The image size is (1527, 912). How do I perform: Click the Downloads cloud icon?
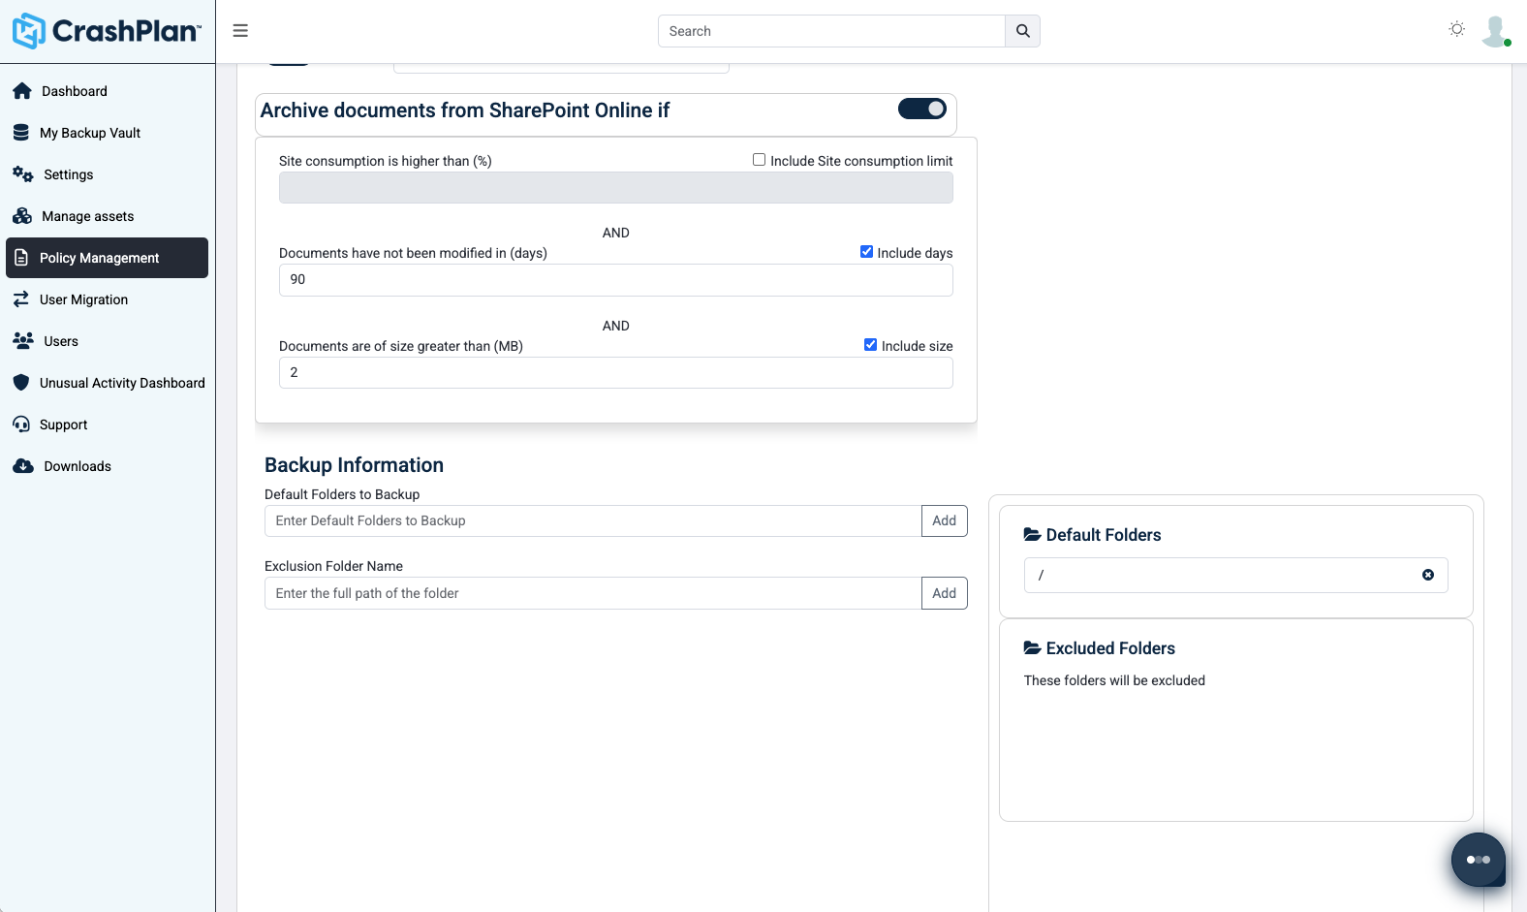[23, 466]
